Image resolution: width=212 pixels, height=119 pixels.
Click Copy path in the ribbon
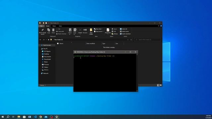60,31
